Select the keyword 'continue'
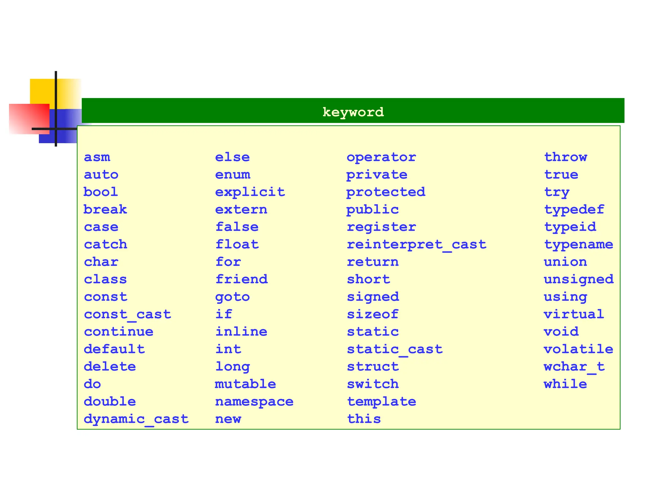The image size is (657, 492). point(118,332)
